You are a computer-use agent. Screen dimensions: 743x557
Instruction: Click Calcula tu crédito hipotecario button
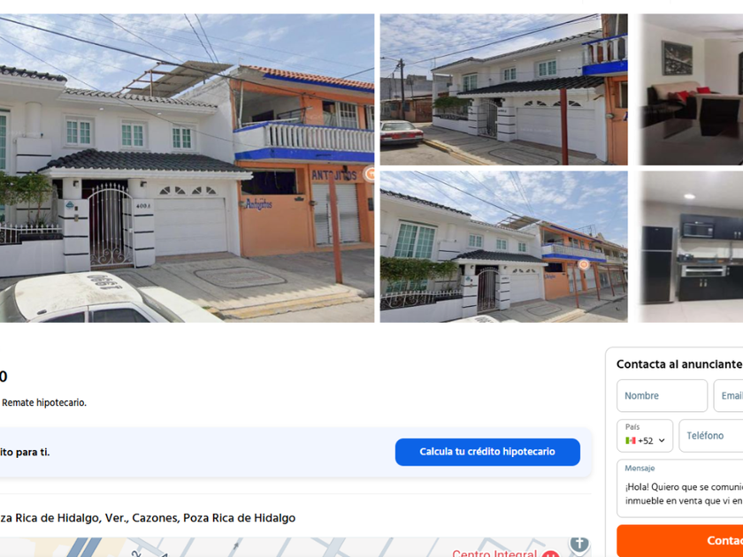point(487,452)
